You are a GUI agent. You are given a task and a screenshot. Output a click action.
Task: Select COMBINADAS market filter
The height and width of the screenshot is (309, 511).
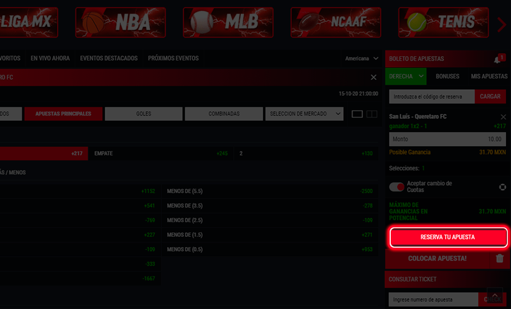pyautogui.click(x=224, y=114)
